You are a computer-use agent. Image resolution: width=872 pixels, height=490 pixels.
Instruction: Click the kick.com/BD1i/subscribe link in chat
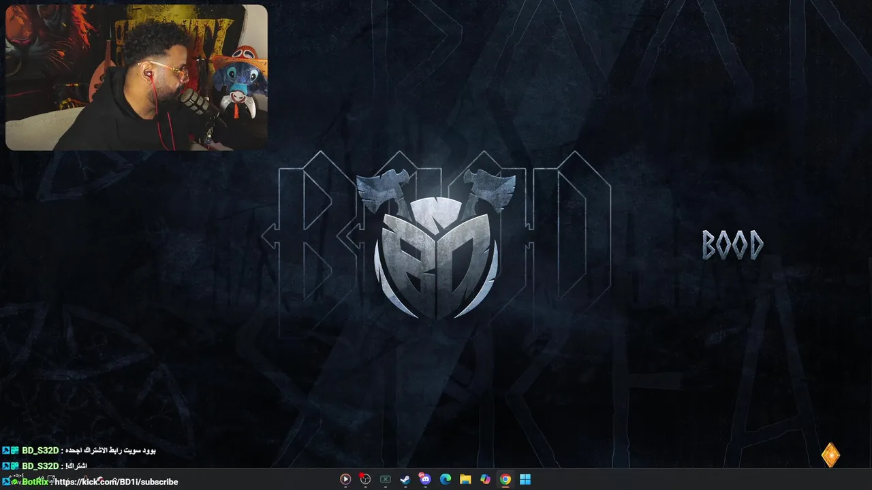(116, 482)
